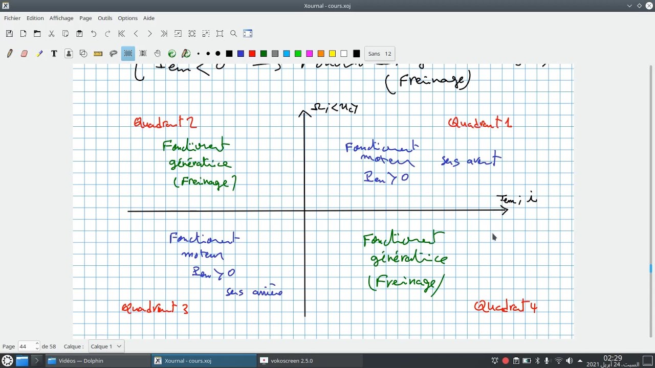
Task: Select the Pen tool
Action: [10, 54]
